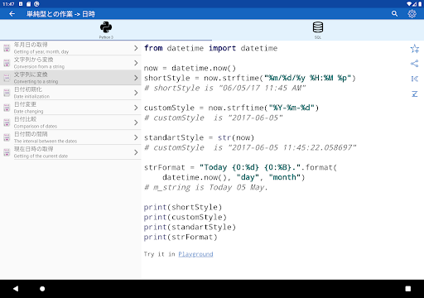Expand chevron for 'Conversion from a string'

pos(136,63)
